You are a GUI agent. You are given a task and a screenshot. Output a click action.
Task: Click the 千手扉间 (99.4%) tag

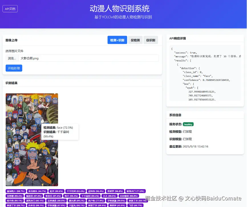coord(90,196)
